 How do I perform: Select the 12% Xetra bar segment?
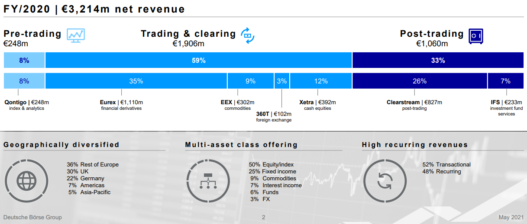tap(321, 81)
